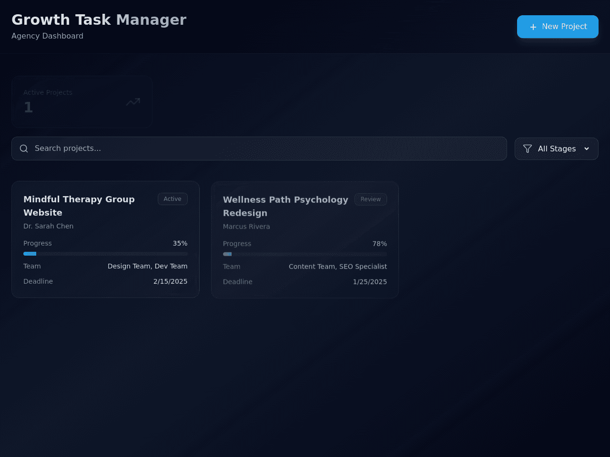The width and height of the screenshot is (610, 457).
Task: Click the 35% progress value
Action: coord(180,243)
